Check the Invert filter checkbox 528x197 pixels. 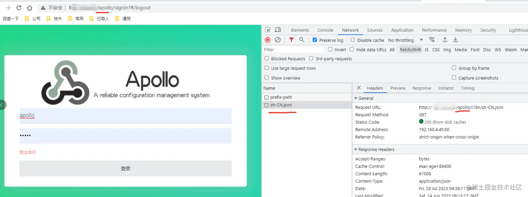click(330, 49)
